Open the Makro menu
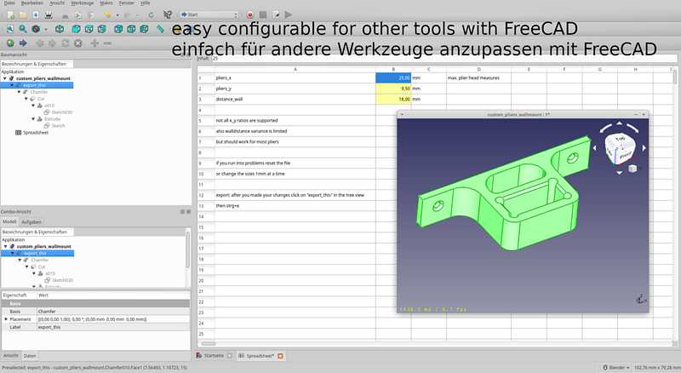 tap(106, 3)
